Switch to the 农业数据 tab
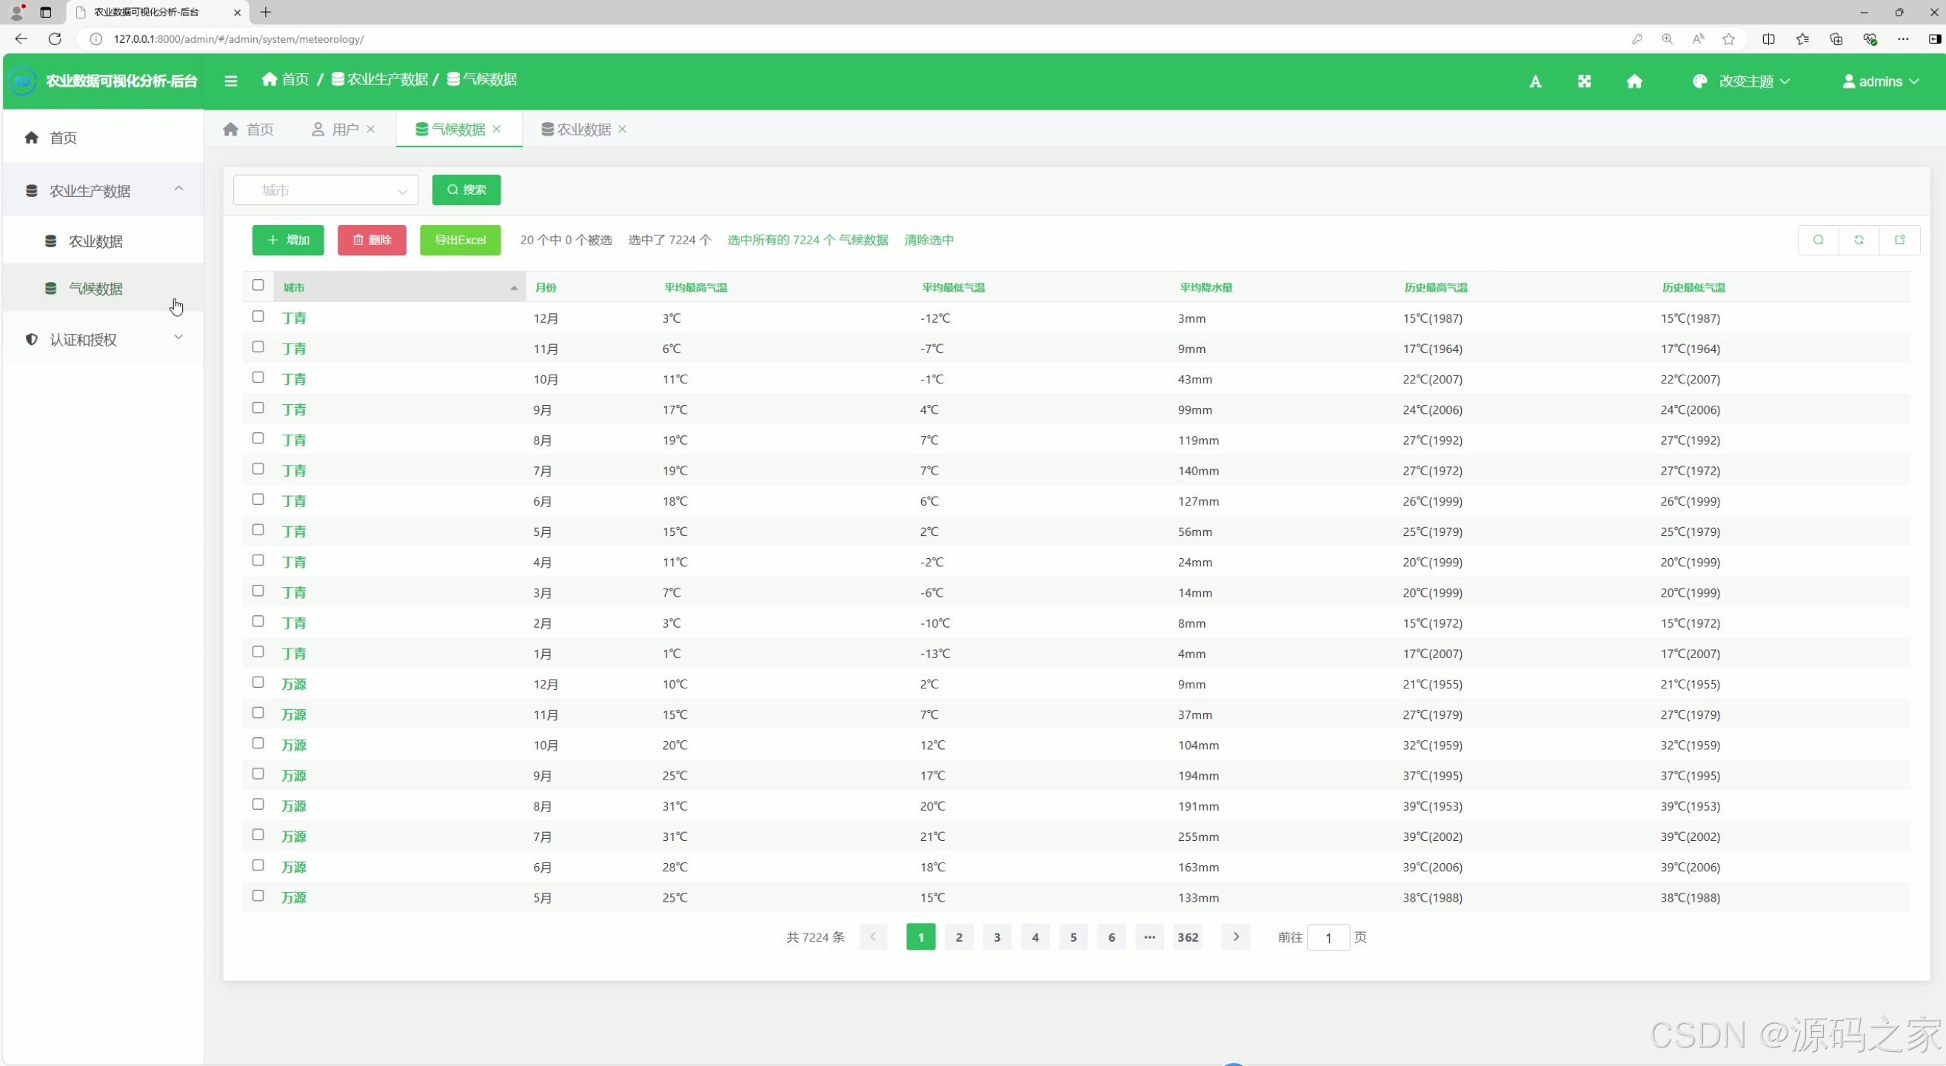Screen dimensions: 1946x1066 pyautogui.click(x=584, y=129)
